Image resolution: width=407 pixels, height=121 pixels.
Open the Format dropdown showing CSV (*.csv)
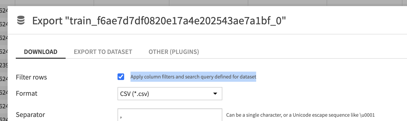[170, 94]
